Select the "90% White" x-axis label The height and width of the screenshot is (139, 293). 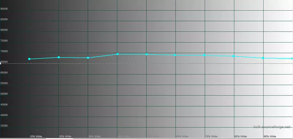pyautogui.click(x=270, y=136)
